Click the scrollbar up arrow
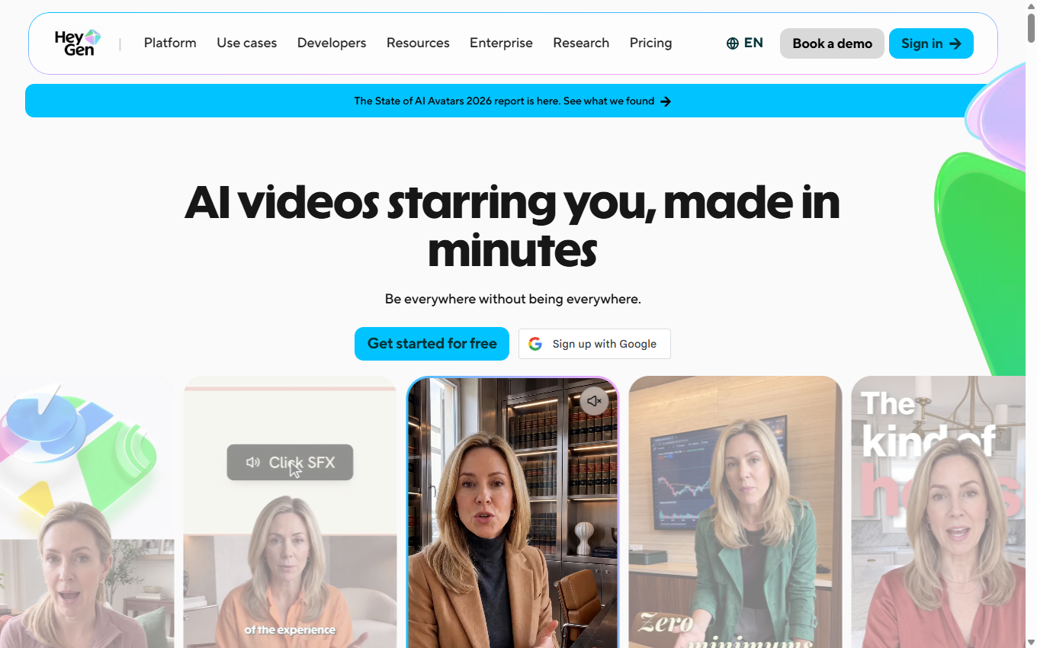This screenshot has width=1037, height=648. point(1031,6)
